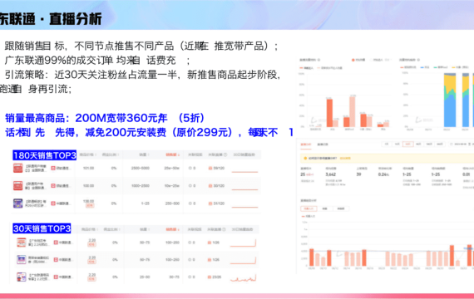
Task: Click the 180天销售TOP3 heading label
Action: [44, 155]
